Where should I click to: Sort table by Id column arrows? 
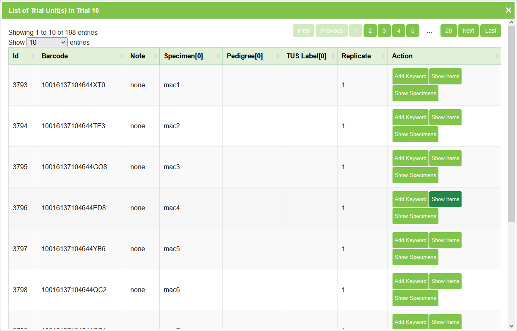click(x=33, y=56)
